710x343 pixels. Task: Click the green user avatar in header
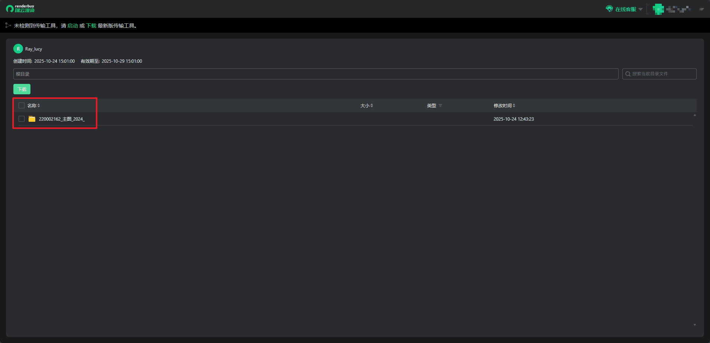(x=658, y=9)
